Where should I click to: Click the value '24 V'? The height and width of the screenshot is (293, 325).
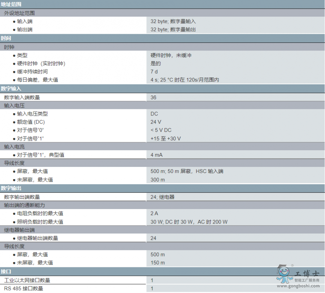click(156, 122)
